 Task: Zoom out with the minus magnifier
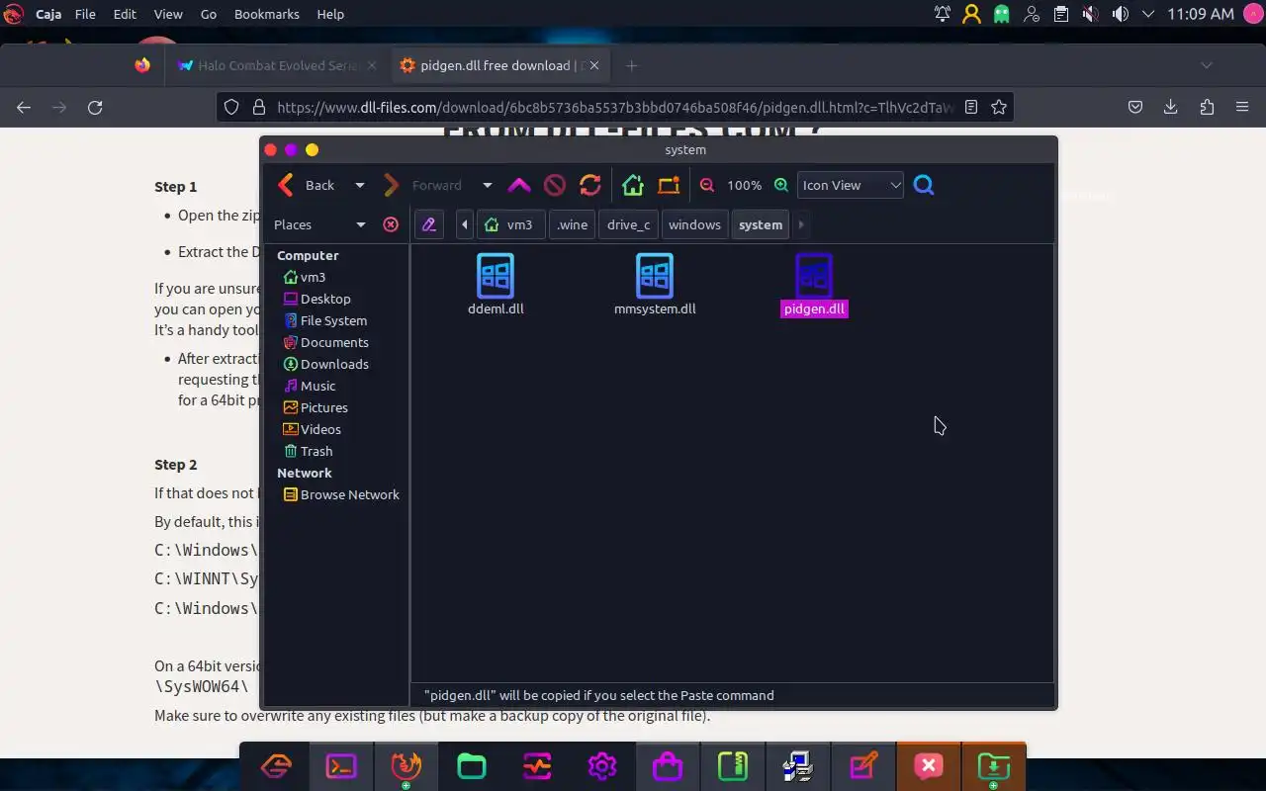[x=707, y=185]
